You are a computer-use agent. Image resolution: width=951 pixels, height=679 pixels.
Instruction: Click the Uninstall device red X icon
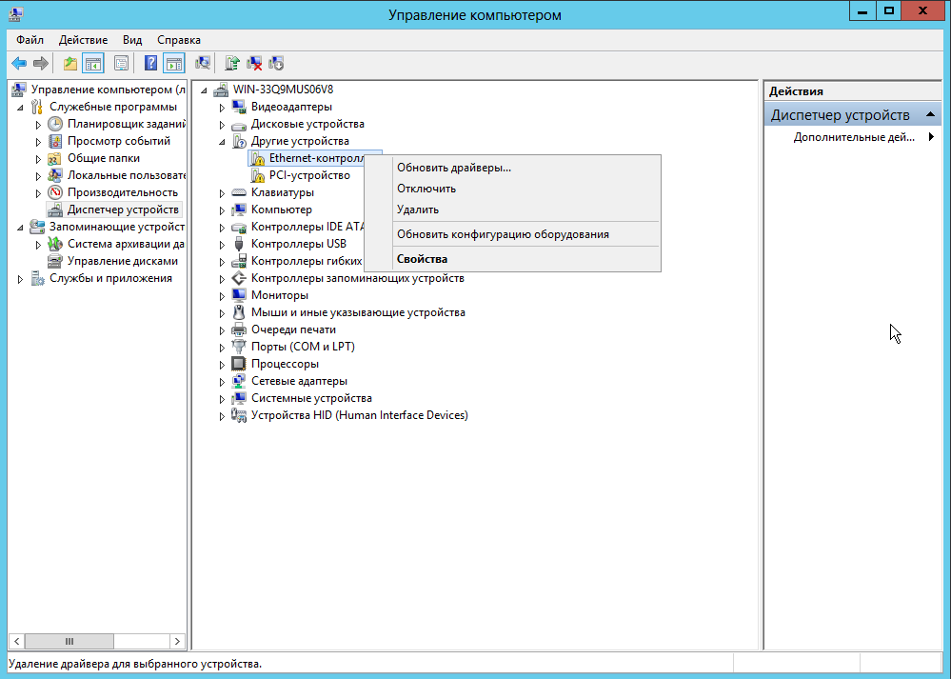coord(254,64)
